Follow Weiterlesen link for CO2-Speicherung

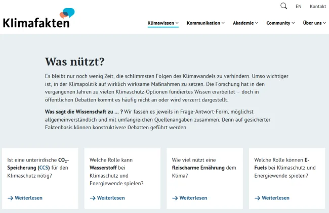click(28, 198)
